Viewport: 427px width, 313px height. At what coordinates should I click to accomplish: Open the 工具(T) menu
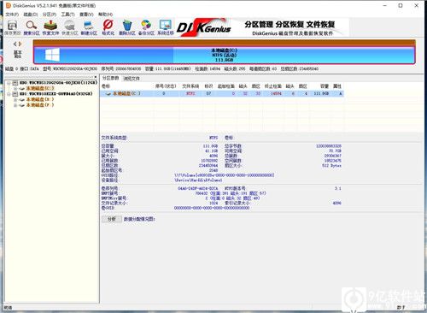(68, 15)
